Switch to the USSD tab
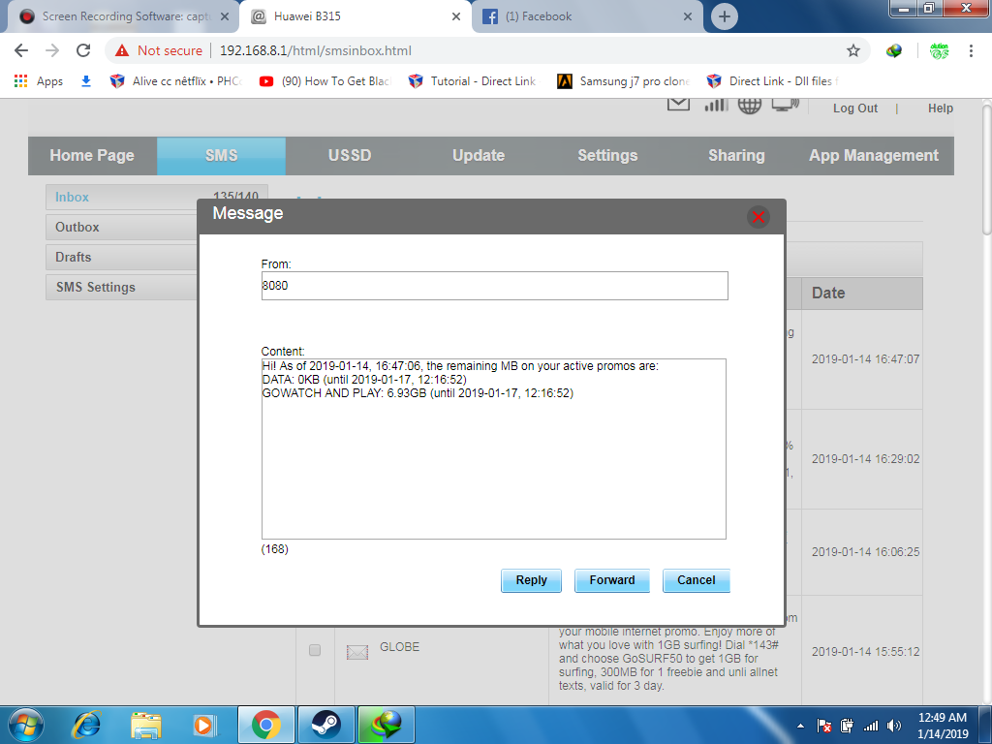 [x=350, y=156]
